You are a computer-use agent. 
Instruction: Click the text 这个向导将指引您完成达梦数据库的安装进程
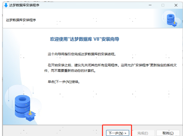[82, 54]
